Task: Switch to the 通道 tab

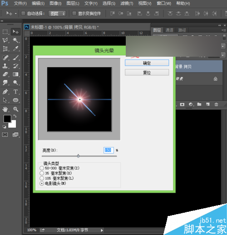Action: tap(169, 30)
